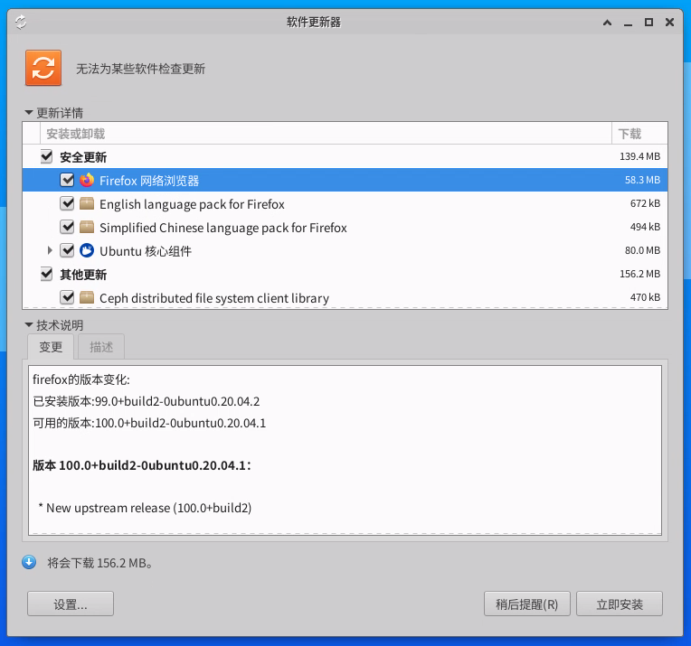691x646 pixels.
Task: Select the Firefox 网络浏览器 row text
Action: [149, 181]
